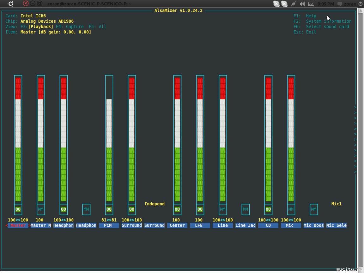Mute the PCM channel using its box
This screenshot has height=273, width=364.
pyautogui.click(x=109, y=209)
